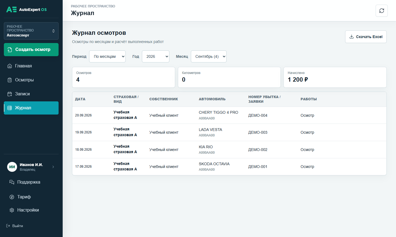The width and height of the screenshot is (396, 237).
Task: Click the Километров summary card showing 0
Action: pyautogui.click(x=229, y=77)
